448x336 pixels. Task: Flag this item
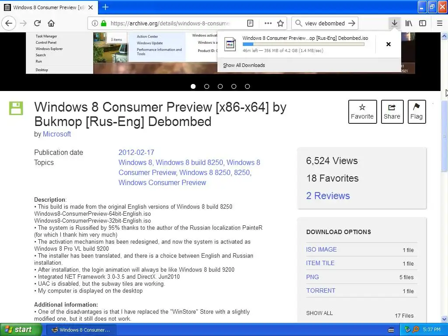416,112
